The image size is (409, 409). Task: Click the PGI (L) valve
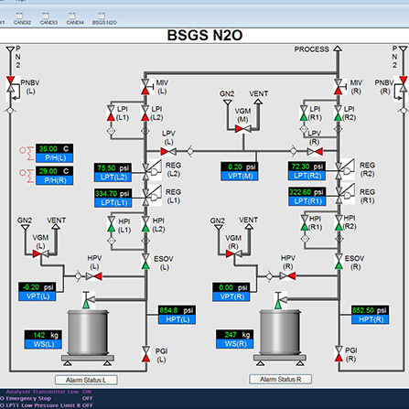tap(146, 354)
